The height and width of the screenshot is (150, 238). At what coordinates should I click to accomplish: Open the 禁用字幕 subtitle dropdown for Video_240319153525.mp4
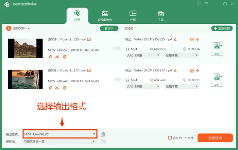pos(181,56)
